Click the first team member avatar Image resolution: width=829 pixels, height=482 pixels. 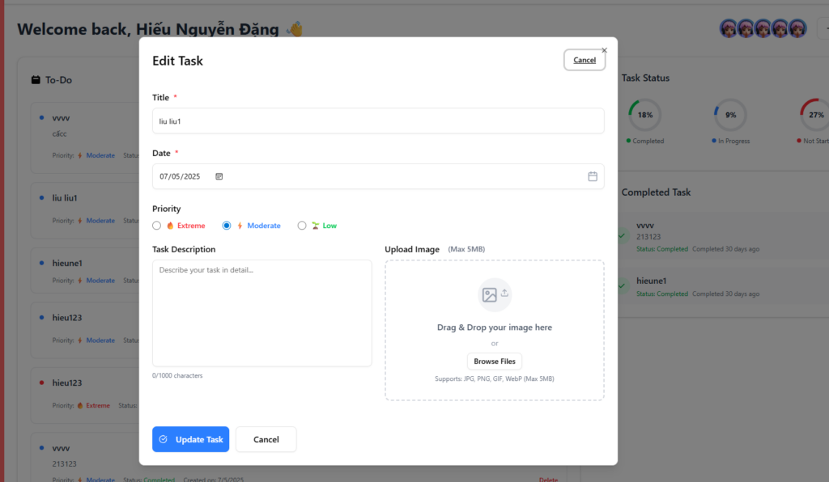tap(729, 28)
